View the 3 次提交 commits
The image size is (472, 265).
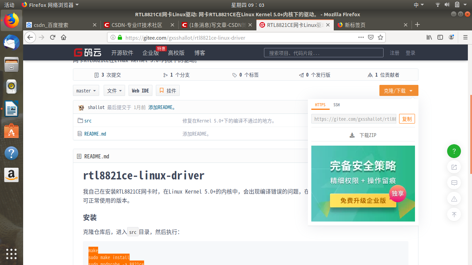tap(108, 75)
